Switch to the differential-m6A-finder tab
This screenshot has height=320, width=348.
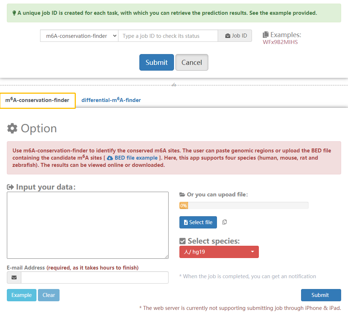coord(111,100)
